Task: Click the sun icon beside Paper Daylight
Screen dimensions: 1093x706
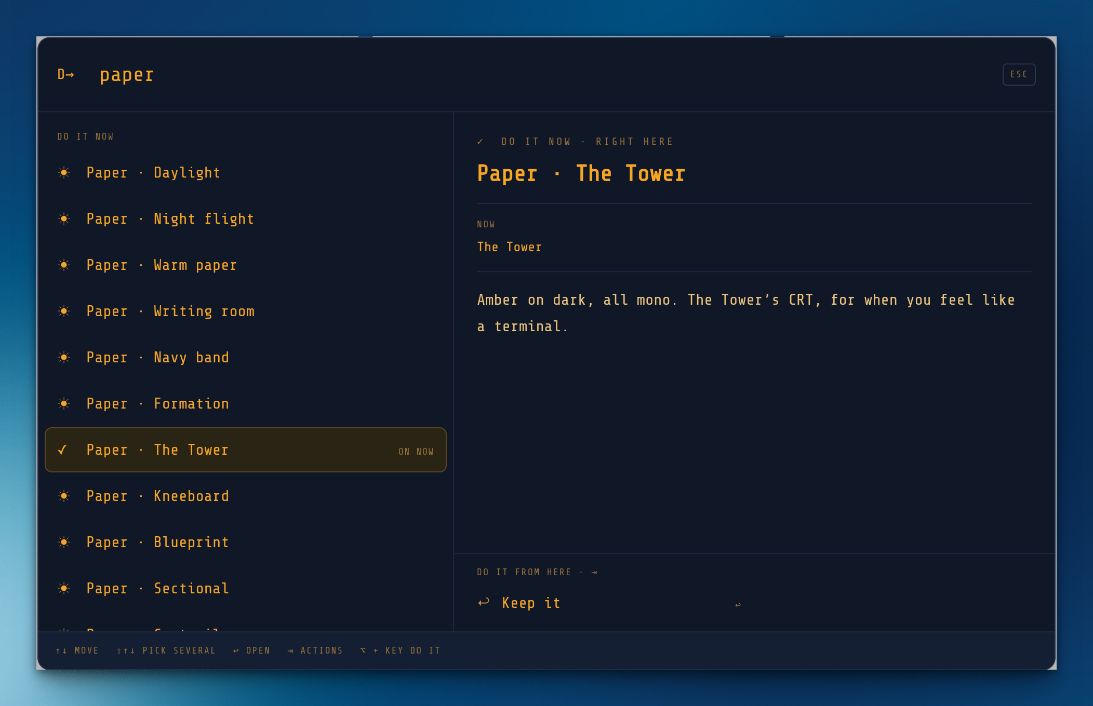Action: (x=64, y=172)
